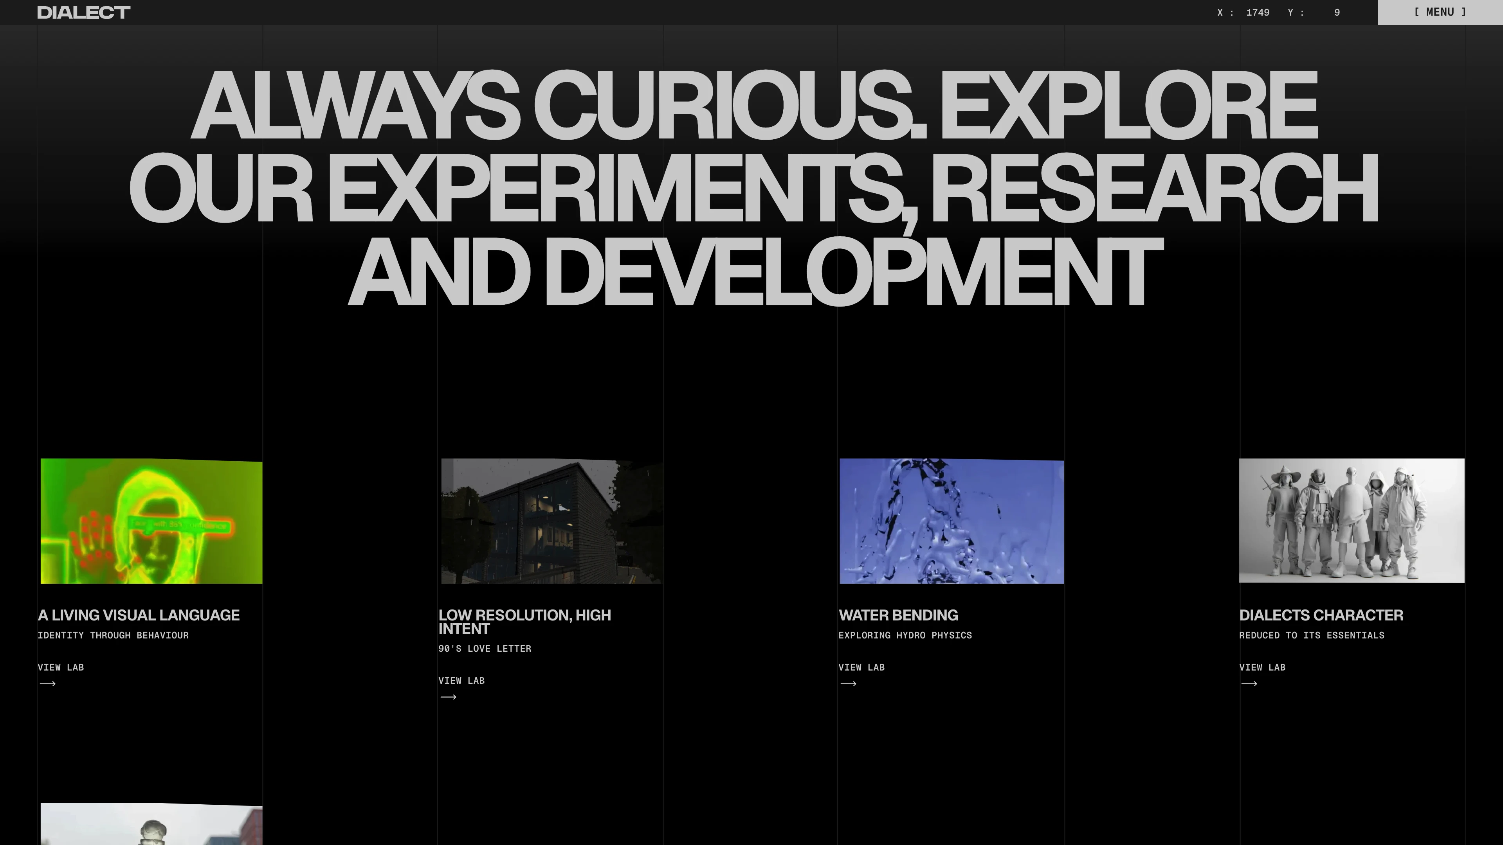Click arrow icon under Dialects Character
The image size is (1503, 845).
1249,683
